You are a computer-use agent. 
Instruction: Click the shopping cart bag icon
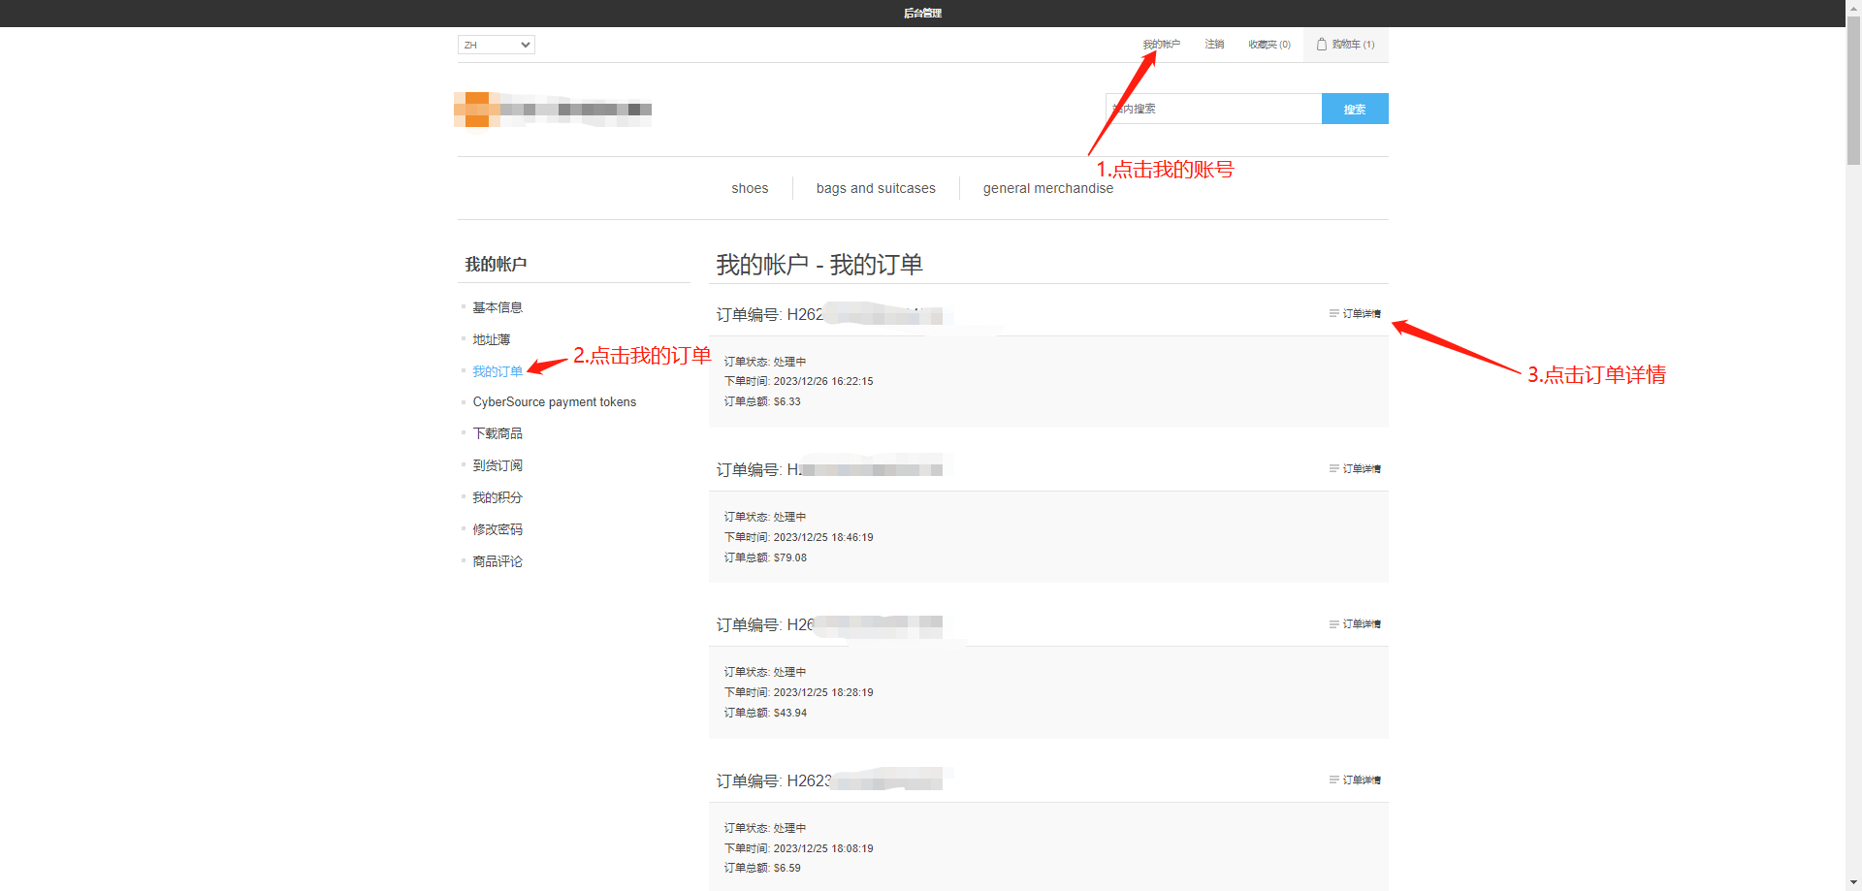tap(1321, 45)
